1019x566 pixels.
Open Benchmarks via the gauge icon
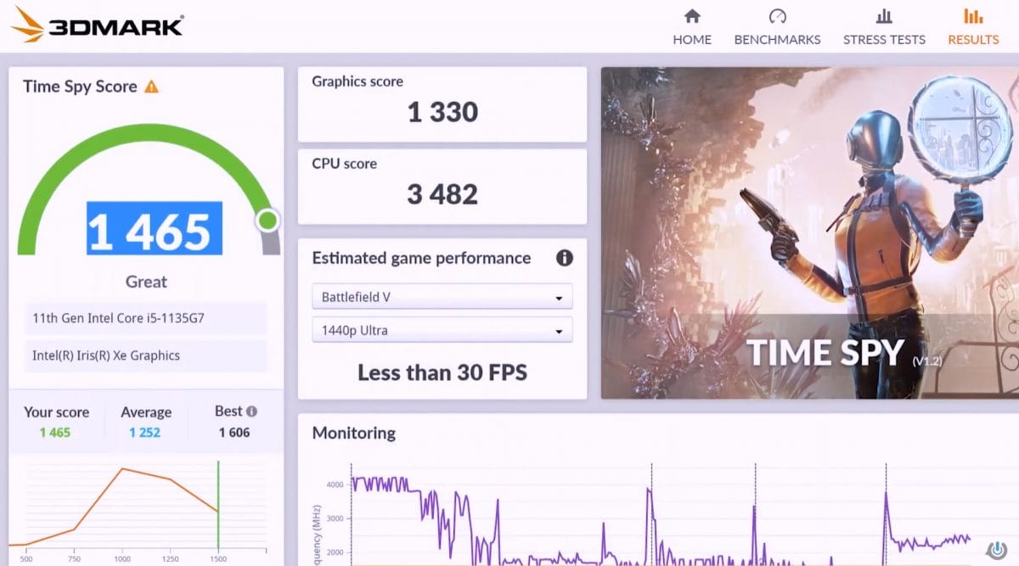[x=777, y=16]
